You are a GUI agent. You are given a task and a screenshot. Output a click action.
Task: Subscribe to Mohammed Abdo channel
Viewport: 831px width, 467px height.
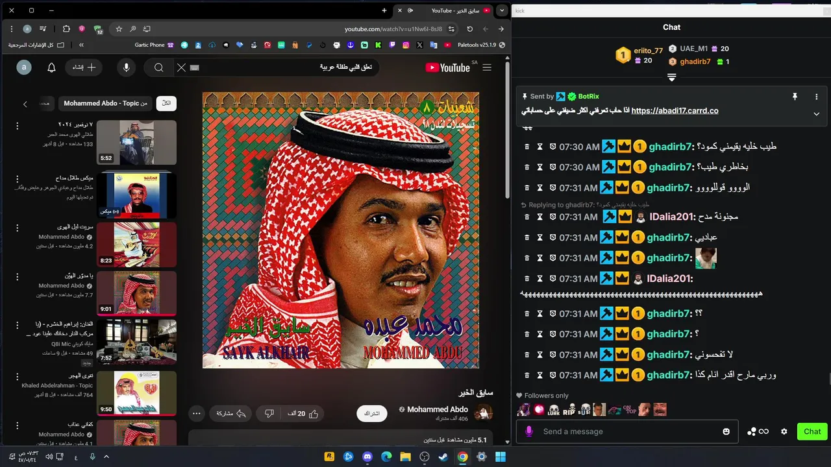372,413
